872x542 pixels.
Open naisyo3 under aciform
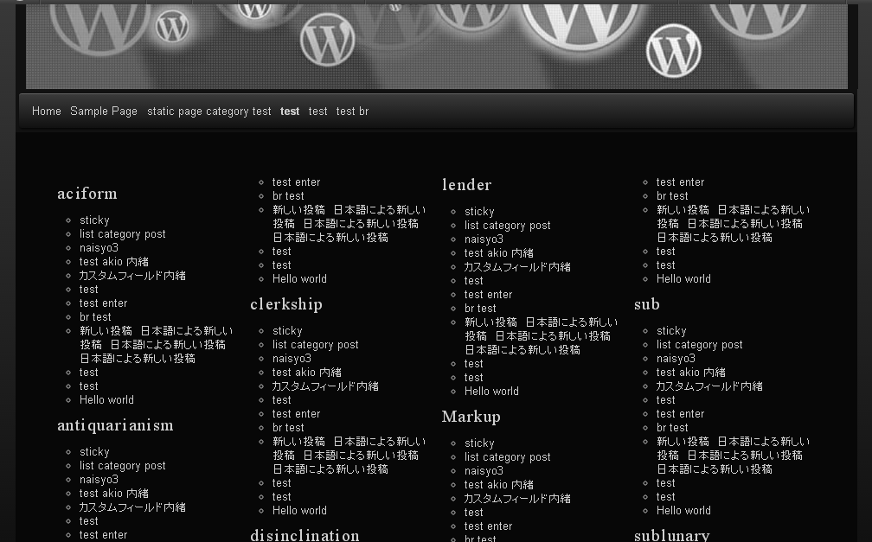99,248
